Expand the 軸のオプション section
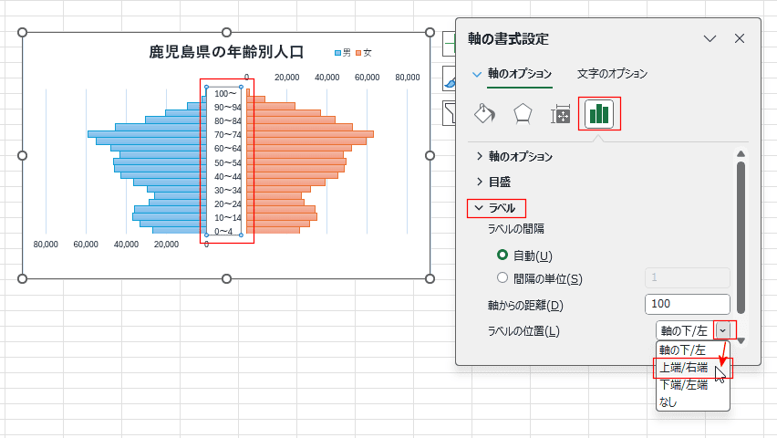777x438 pixels. click(514, 156)
